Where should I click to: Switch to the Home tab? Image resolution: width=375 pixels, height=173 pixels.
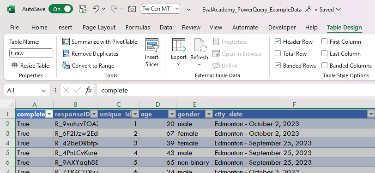[39, 28]
